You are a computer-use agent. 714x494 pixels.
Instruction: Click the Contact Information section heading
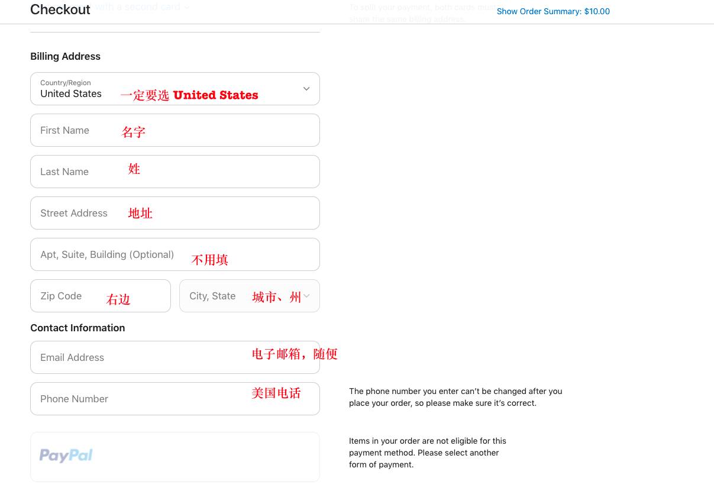coord(77,328)
